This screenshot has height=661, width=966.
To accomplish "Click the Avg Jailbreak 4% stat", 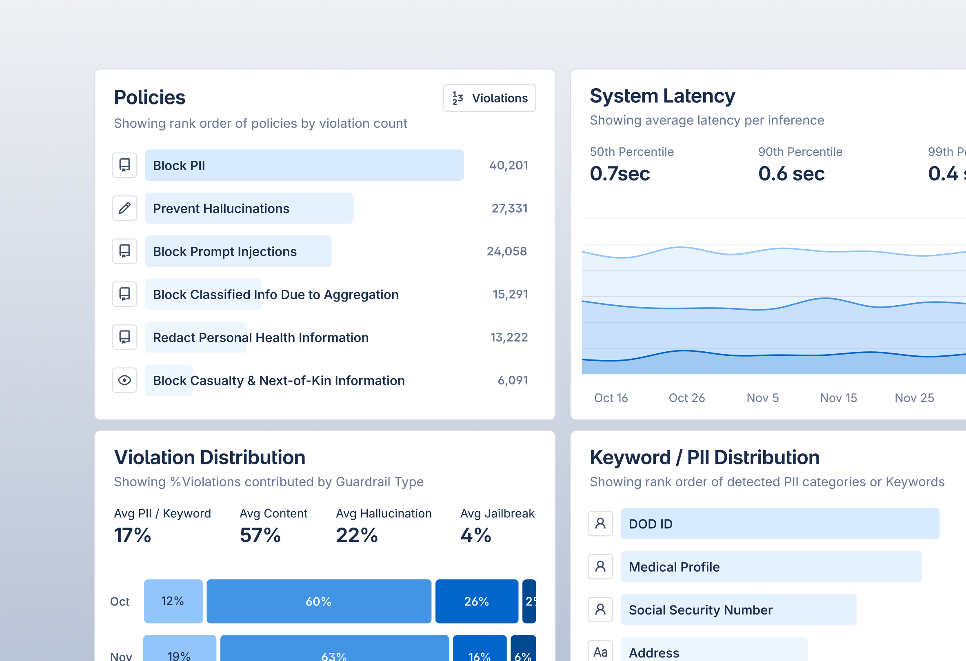I will [x=497, y=526].
